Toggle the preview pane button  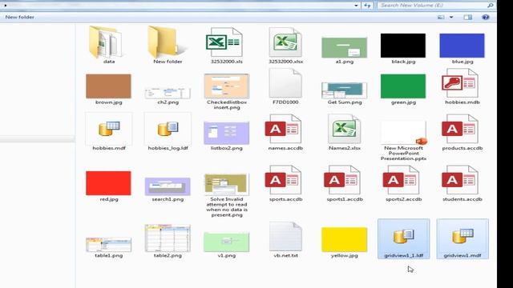468,18
